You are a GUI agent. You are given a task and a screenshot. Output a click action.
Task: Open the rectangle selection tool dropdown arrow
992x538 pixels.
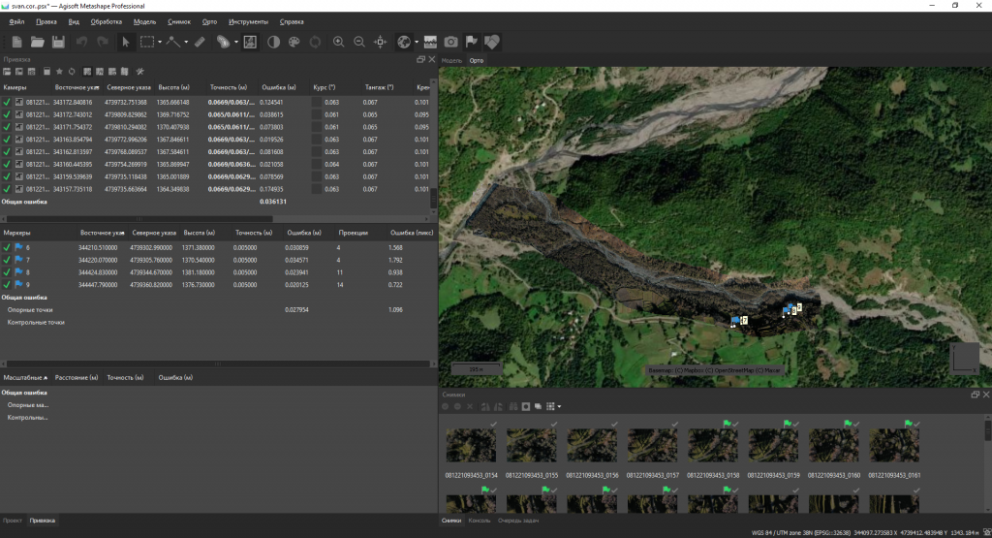(x=160, y=43)
